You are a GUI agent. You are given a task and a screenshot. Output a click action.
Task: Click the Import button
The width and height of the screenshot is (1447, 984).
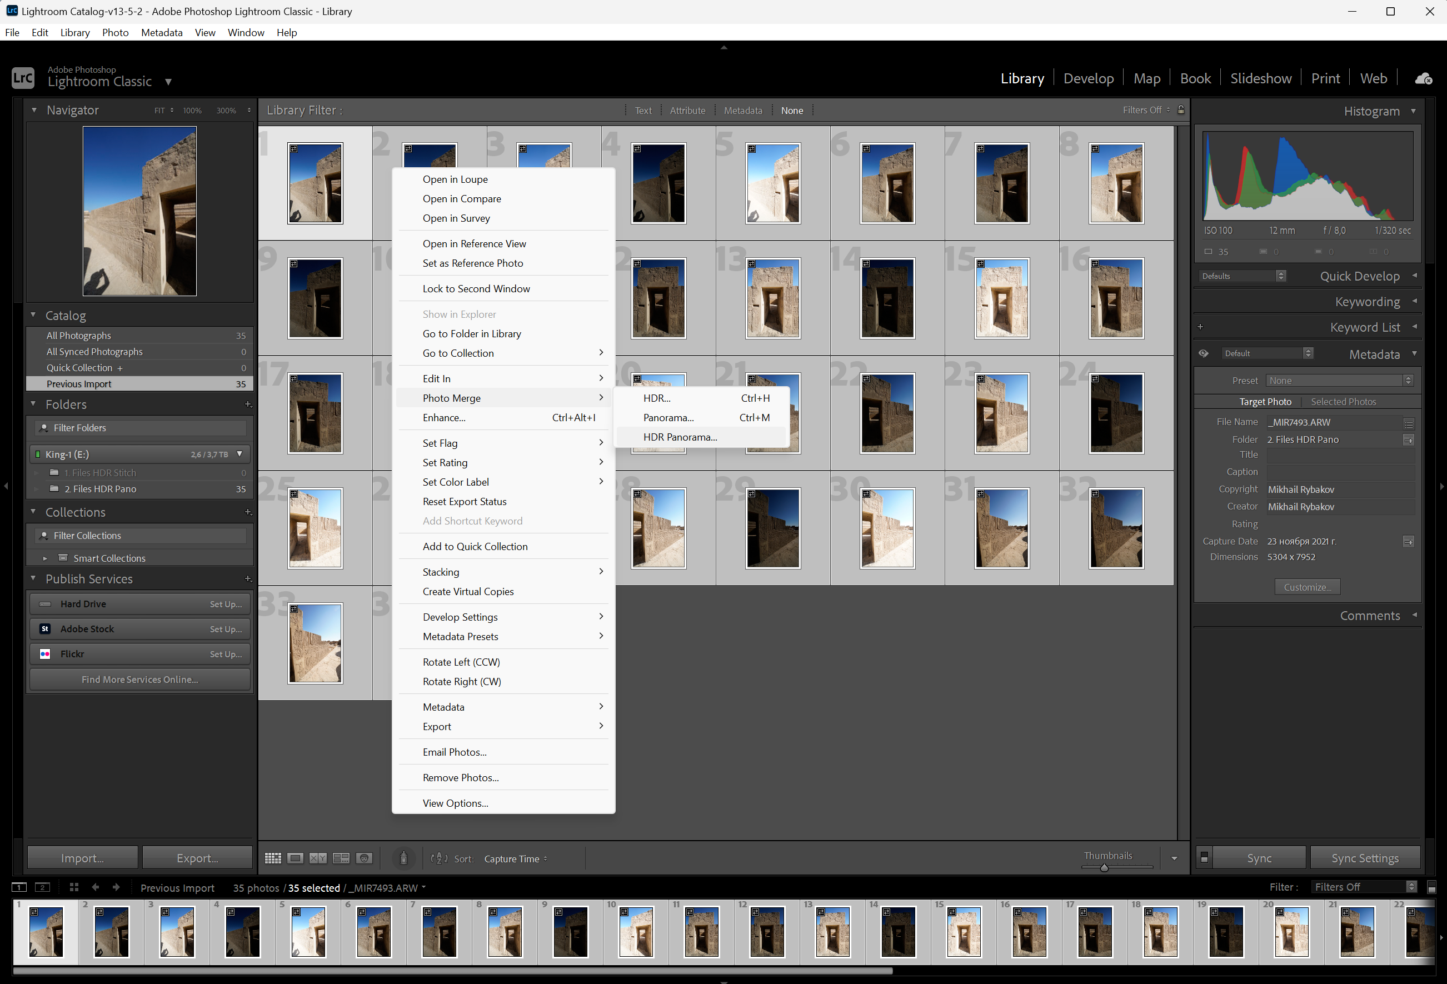click(x=82, y=858)
